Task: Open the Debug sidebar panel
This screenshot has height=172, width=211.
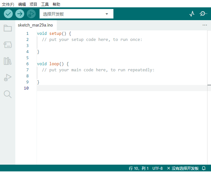Action: pyautogui.click(x=8, y=77)
